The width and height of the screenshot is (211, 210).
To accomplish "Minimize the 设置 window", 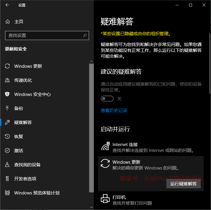I will pyautogui.click(x=177, y=5).
